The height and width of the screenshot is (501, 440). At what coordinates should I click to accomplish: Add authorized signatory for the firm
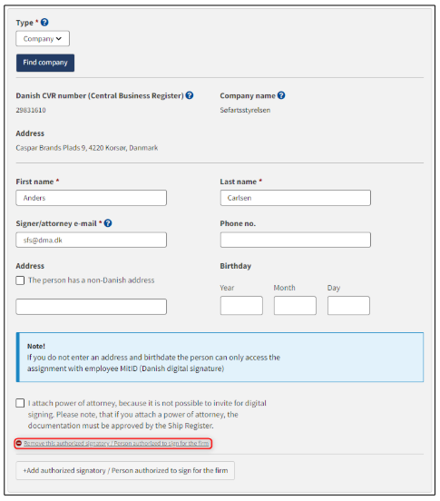point(125,470)
